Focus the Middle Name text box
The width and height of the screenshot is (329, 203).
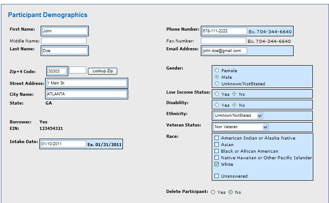coord(64,41)
